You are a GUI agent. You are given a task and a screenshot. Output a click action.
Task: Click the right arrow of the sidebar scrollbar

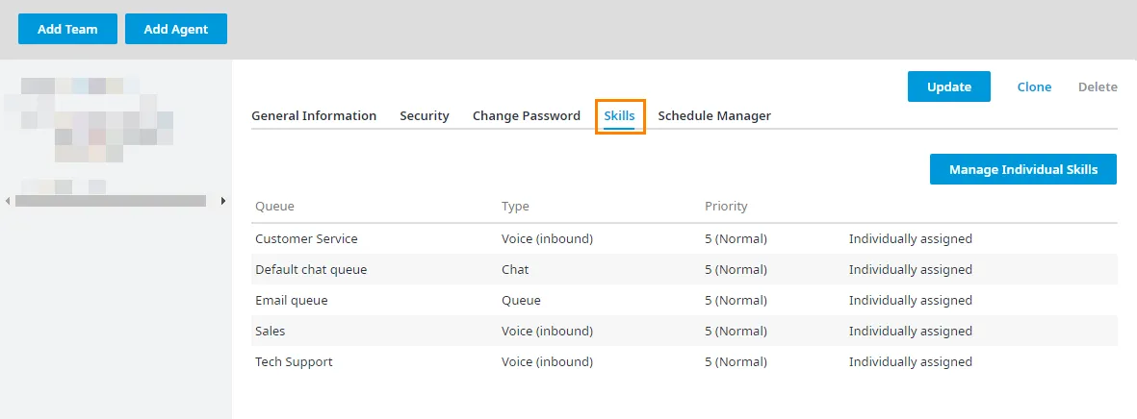[223, 201]
